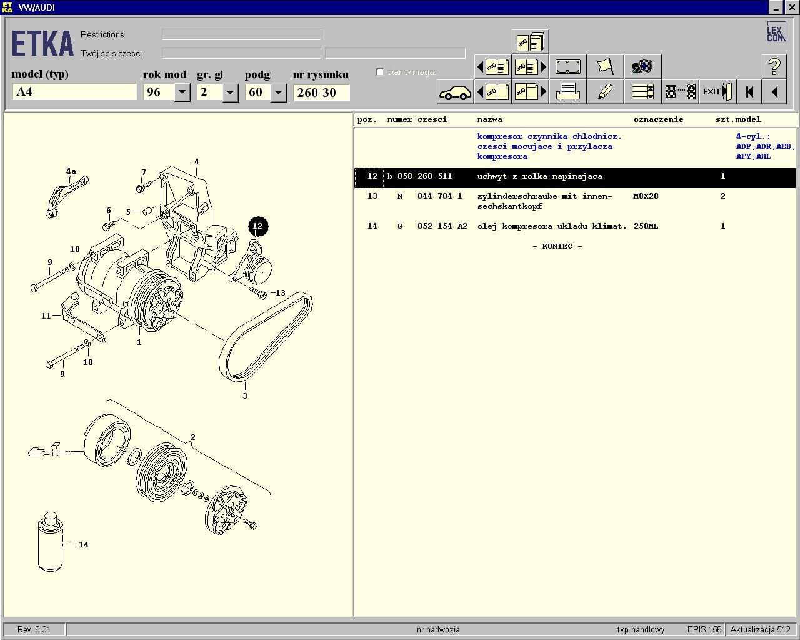Open the gr. gl dropdown arrow
Image resolution: width=800 pixels, height=640 pixels.
pyautogui.click(x=231, y=92)
